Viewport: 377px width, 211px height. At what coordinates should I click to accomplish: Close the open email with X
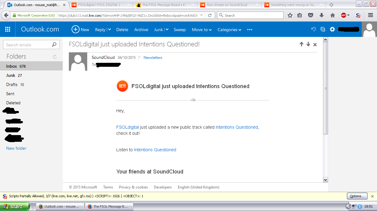(315, 45)
